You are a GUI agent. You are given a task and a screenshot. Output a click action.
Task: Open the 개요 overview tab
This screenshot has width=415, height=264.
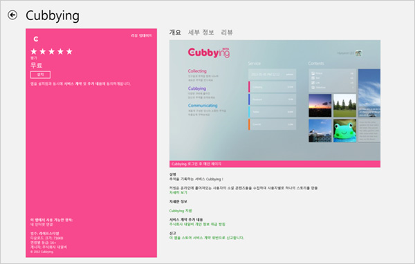point(175,32)
